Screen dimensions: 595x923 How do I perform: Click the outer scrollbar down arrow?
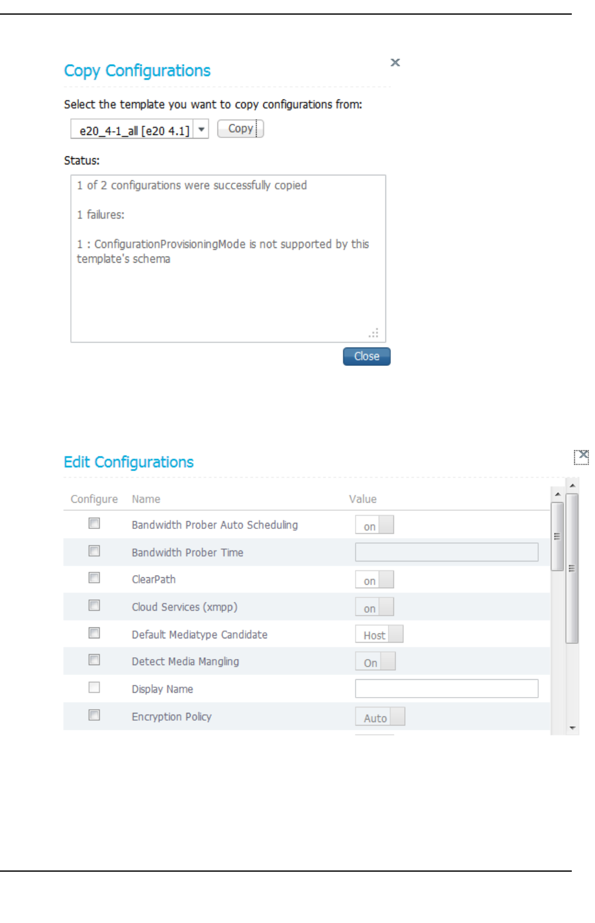pos(572,728)
